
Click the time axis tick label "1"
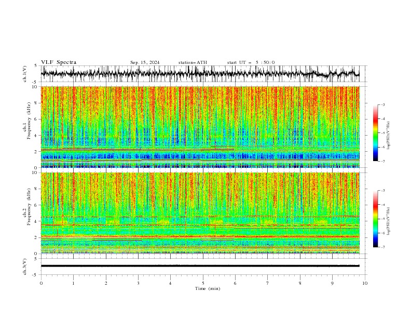73,283
